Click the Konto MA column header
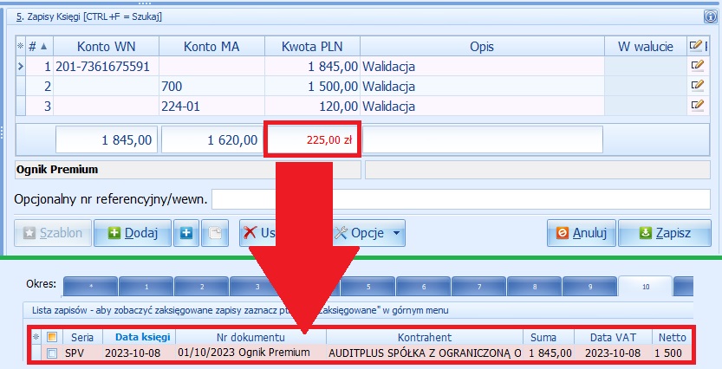 pos(211,46)
